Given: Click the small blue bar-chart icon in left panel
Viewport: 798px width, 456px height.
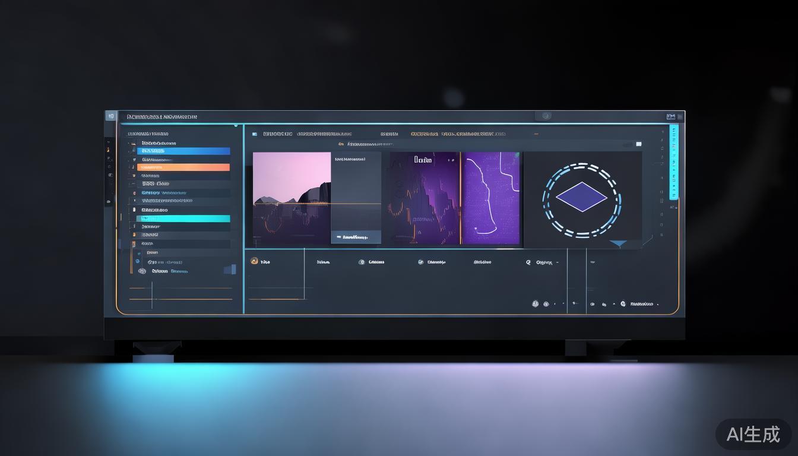Looking at the screenshot, I should (x=229, y=270).
